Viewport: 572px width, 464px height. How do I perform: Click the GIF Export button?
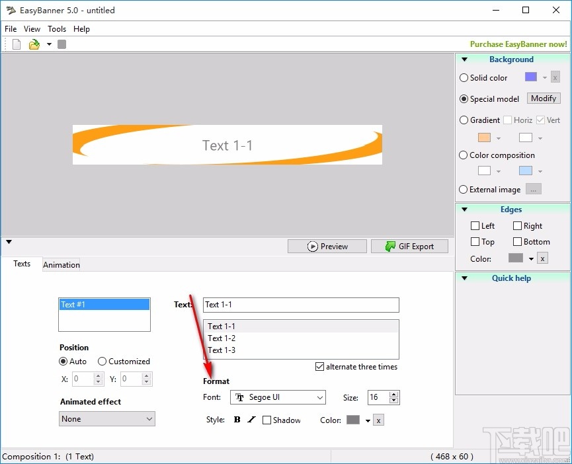(x=410, y=247)
